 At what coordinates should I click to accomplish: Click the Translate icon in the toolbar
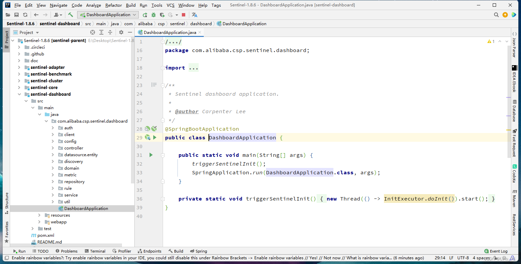(194, 15)
